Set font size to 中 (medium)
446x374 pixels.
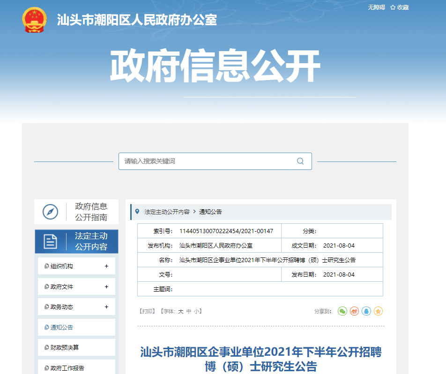188,311
